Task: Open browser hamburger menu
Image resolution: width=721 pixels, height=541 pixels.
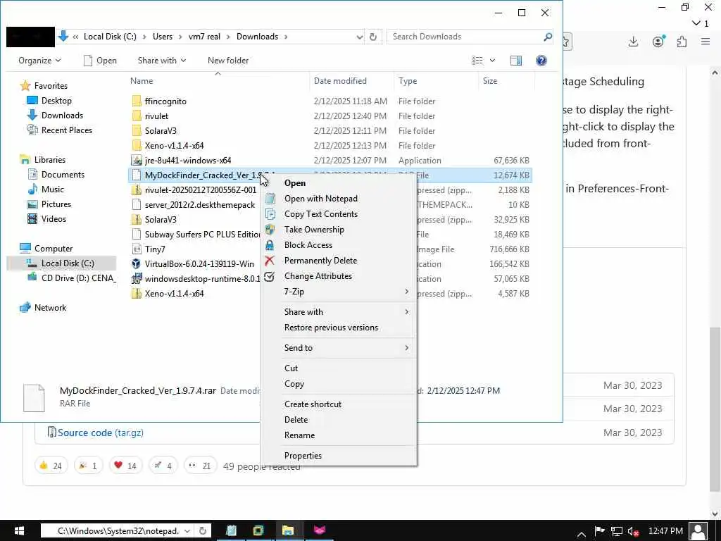Action: tap(706, 42)
